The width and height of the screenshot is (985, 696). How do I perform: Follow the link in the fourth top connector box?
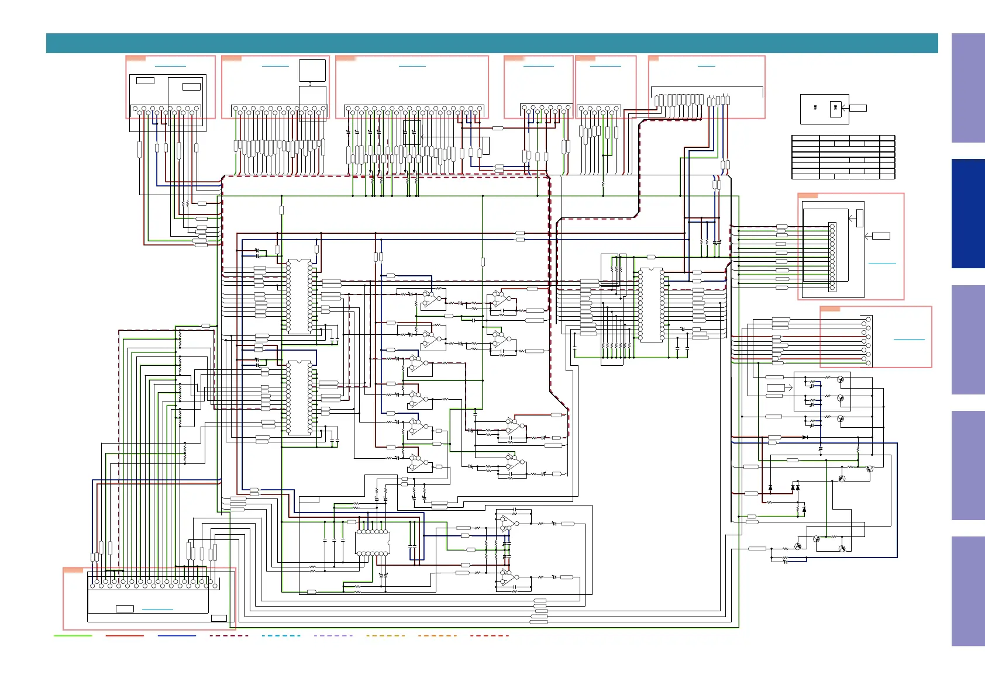point(538,66)
